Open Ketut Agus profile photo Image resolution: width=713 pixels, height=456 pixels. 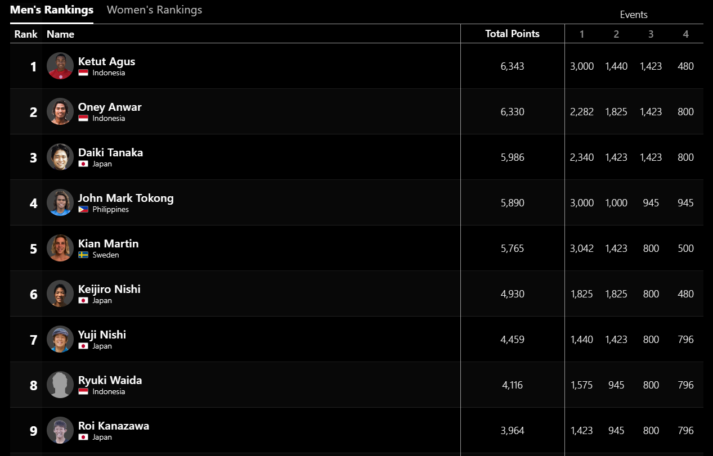[60, 66]
